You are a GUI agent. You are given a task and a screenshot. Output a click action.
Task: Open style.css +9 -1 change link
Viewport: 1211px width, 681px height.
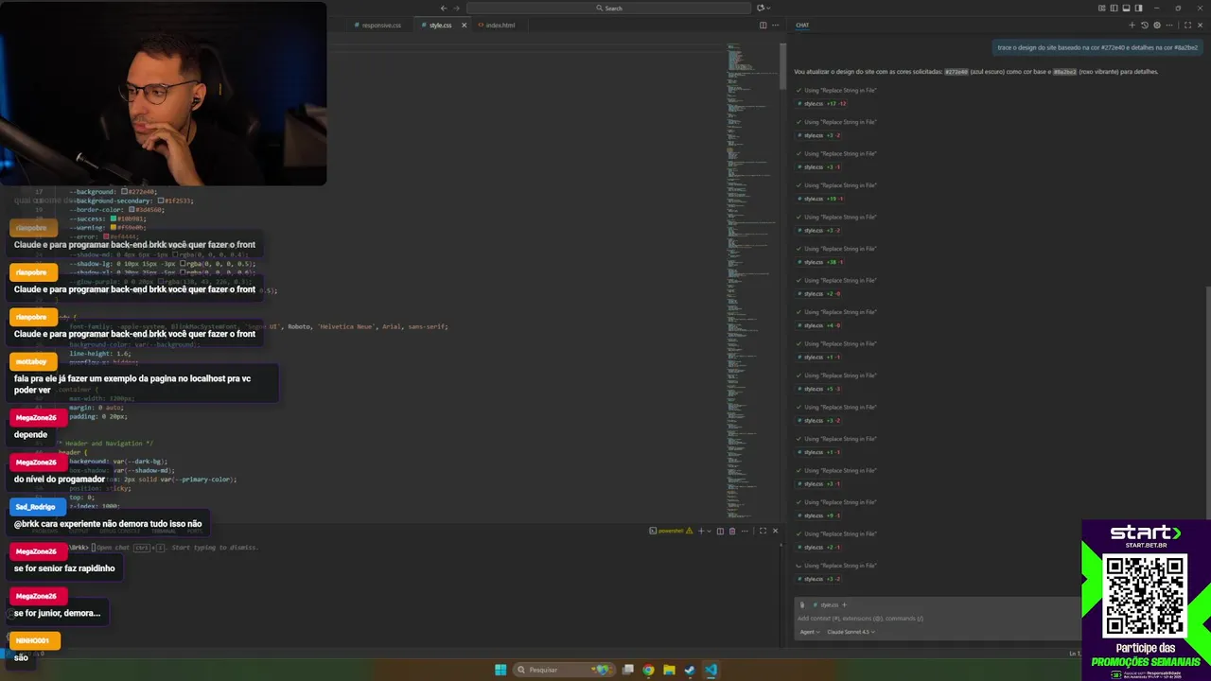(819, 515)
